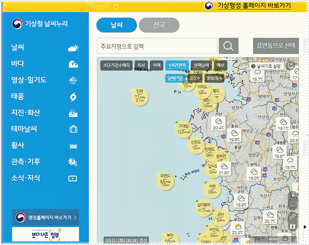
Task: Click the video play icon beside 소식·지식
Action: point(73,179)
